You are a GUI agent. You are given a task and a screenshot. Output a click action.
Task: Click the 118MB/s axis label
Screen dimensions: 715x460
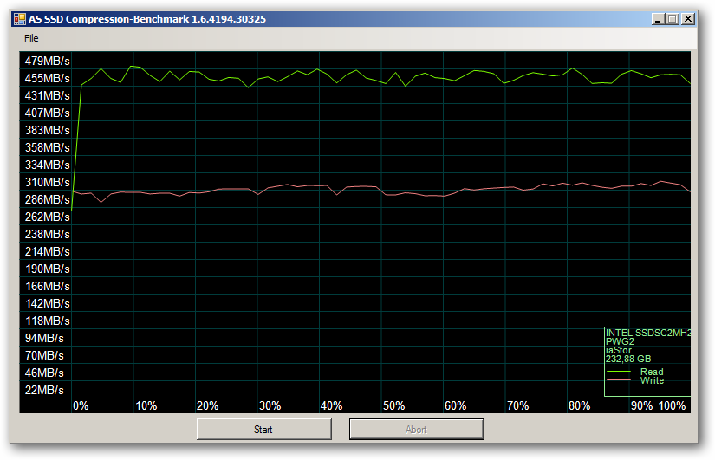coord(48,321)
